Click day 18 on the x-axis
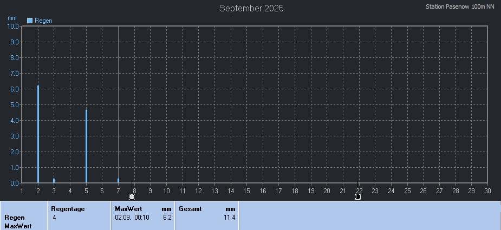Screen dimensions: 501x230 [295, 191]
